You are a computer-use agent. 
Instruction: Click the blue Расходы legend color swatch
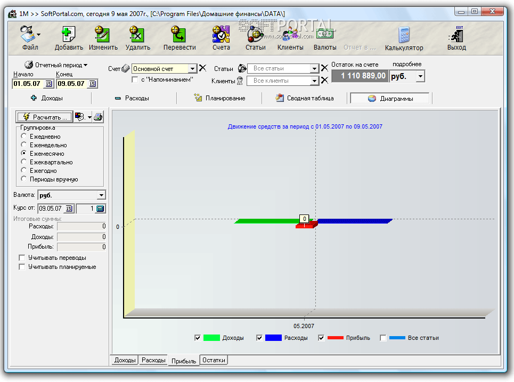(273, 338)
